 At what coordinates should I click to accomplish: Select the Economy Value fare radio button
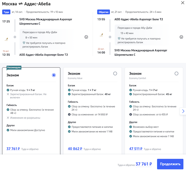(x=115, y=73)
